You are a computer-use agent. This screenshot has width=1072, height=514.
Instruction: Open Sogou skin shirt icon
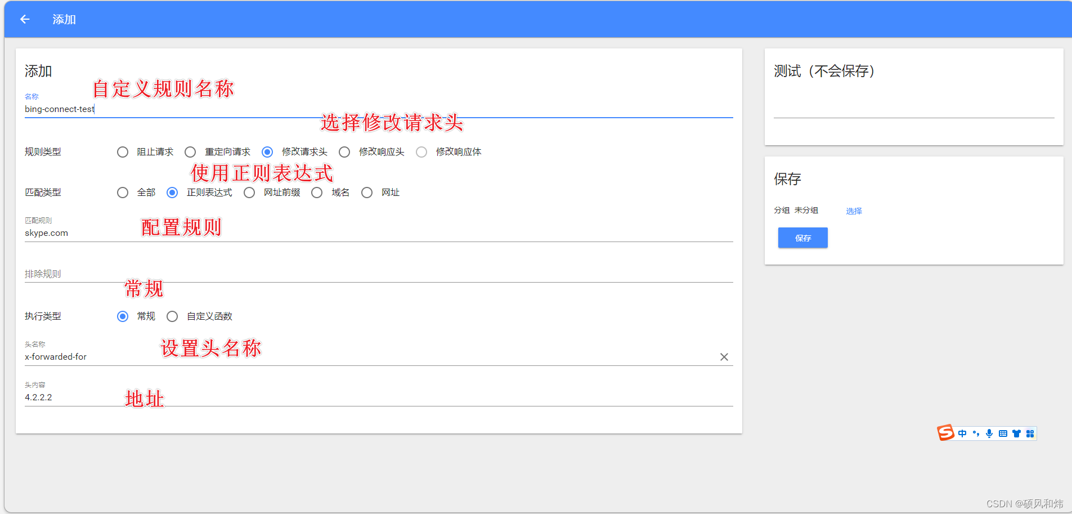pyautogui.click(x=1016, y=433)
